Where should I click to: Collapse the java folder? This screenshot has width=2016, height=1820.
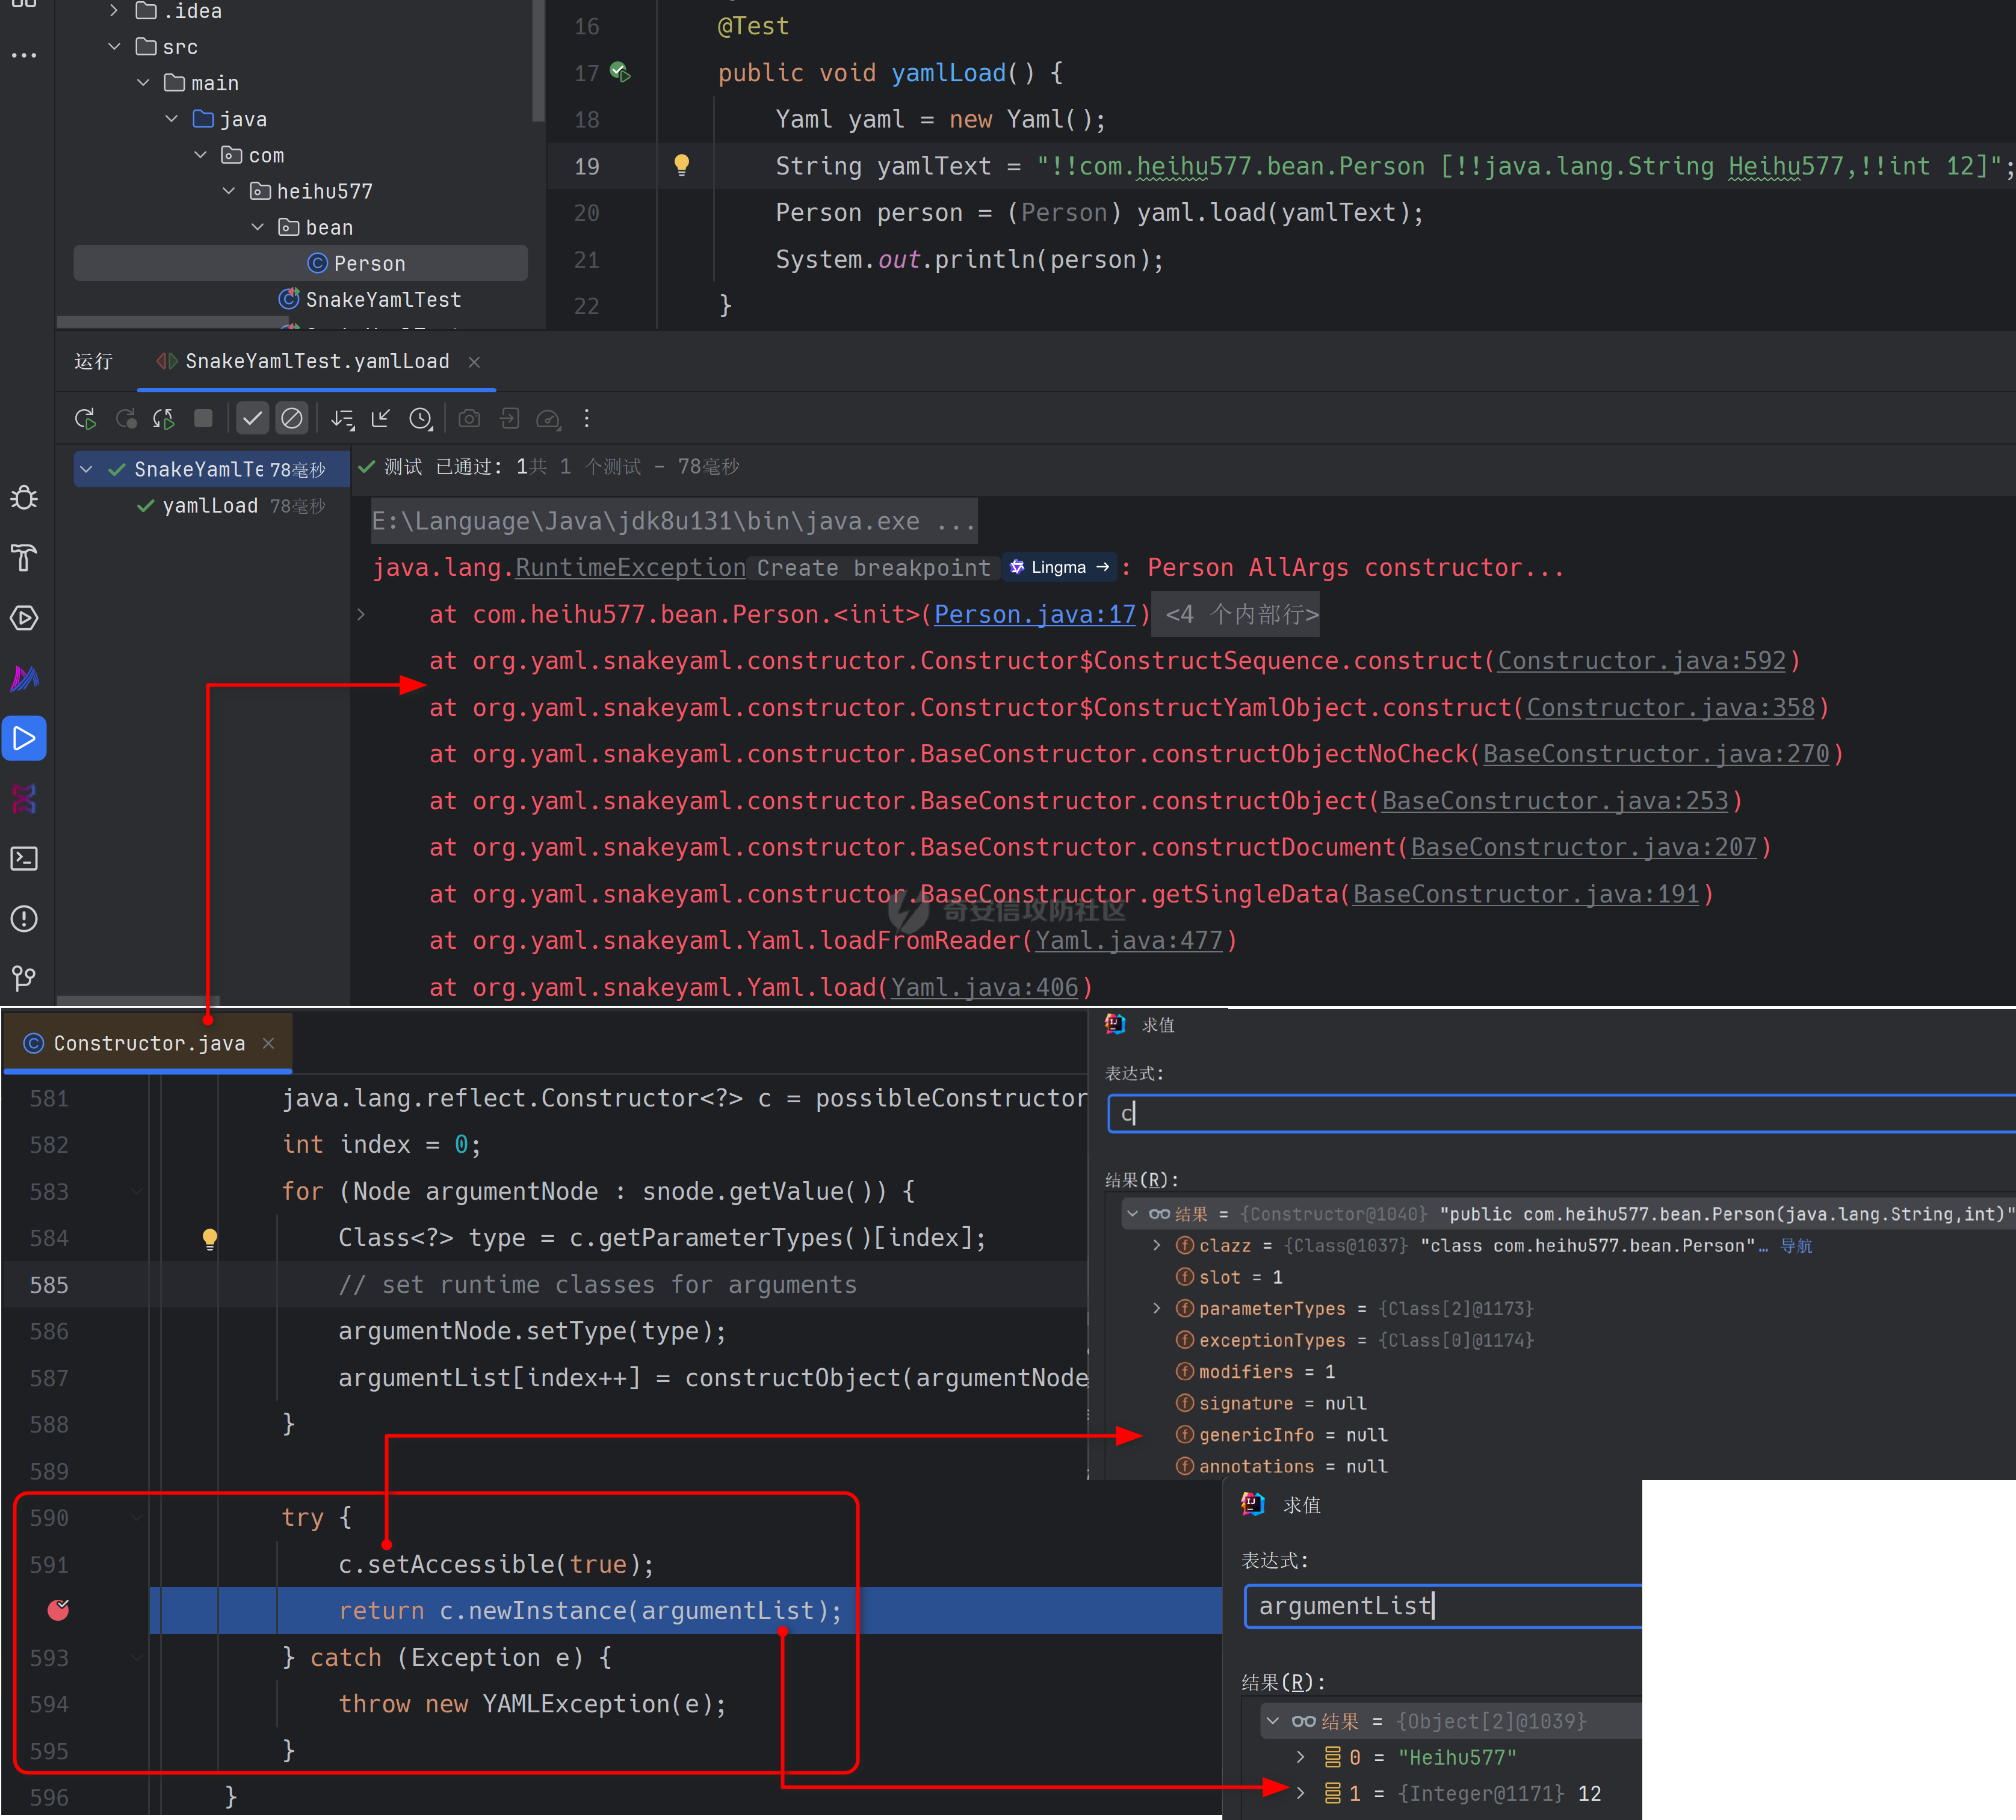click(172, 119)
